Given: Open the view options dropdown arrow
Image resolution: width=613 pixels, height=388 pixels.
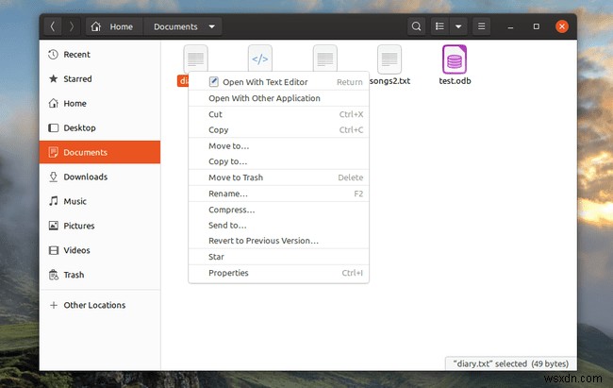Looking at the screenshot, I should pos(458,26).
